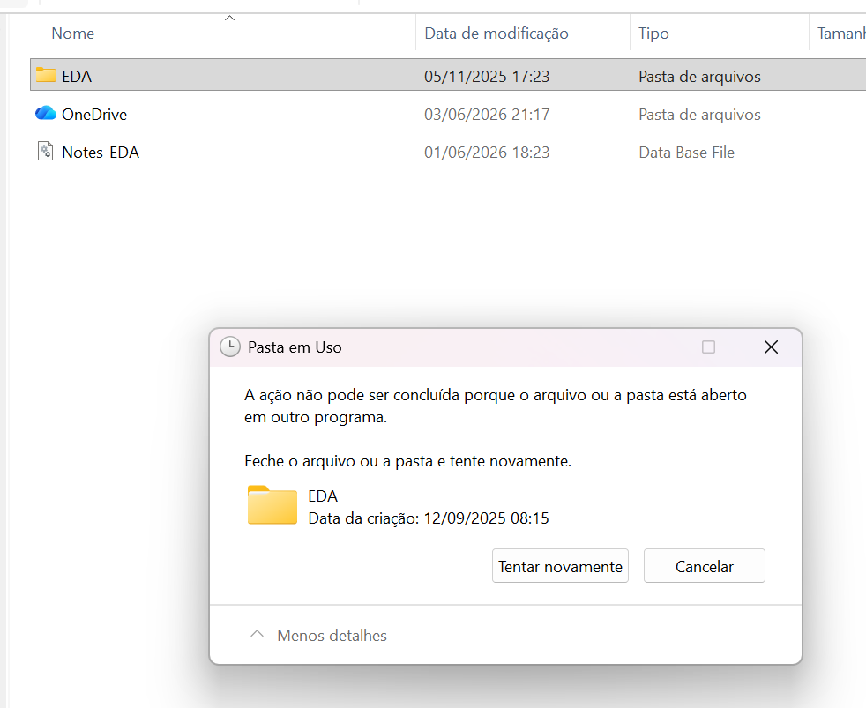
Task: Click Pasta de arquivos type in EDA row
Action: 699,76
